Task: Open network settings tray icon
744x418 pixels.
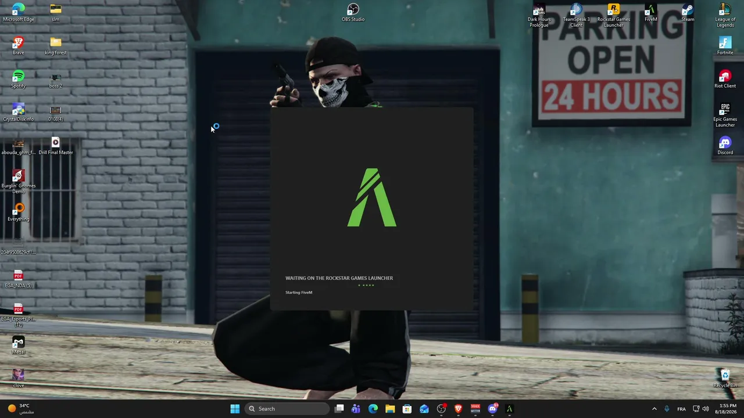Action: [x=696, y=409]
